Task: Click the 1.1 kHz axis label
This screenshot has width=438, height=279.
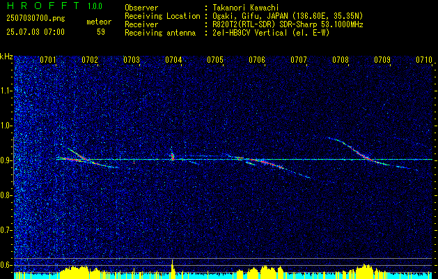Action: coord(6,91)
